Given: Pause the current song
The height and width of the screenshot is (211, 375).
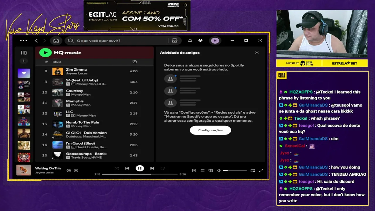Looking at the screenshot, I should click(140, 168).
